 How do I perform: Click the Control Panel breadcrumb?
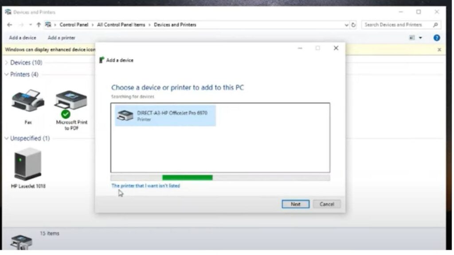(x=74, y=25)
